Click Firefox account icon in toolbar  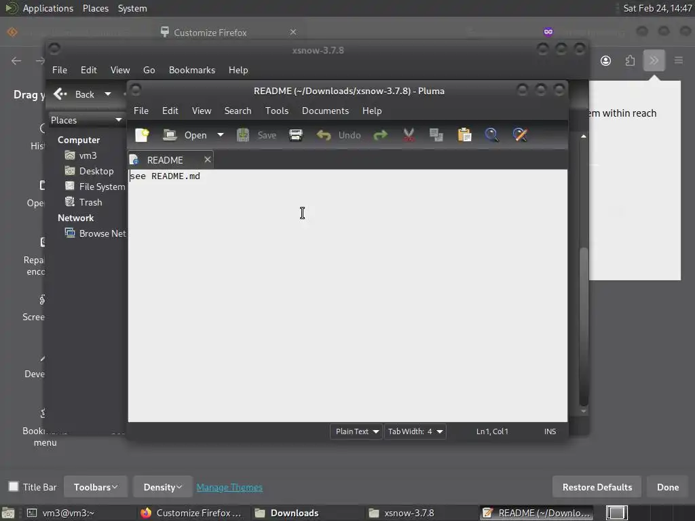(605, 60)
